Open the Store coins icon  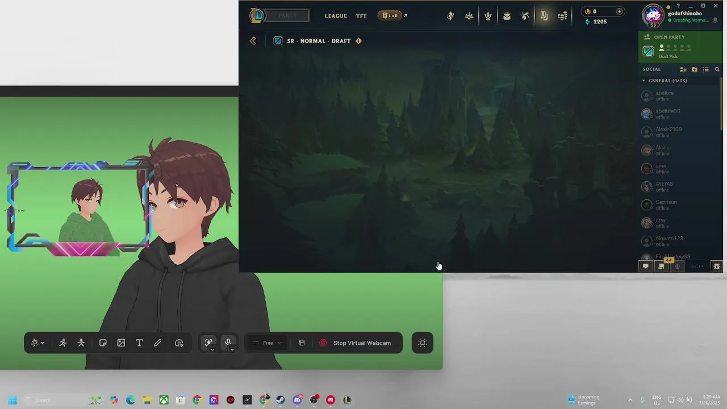point(562,16)
